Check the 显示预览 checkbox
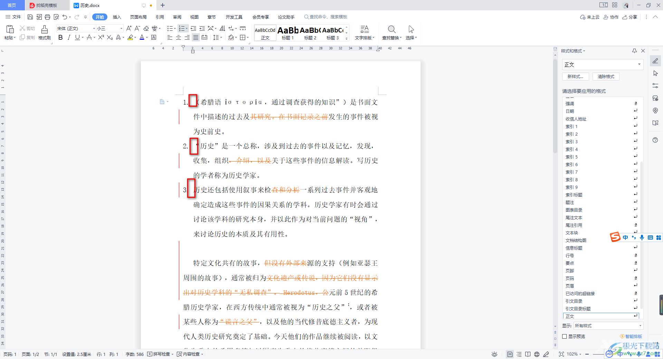 click(565, 336)
